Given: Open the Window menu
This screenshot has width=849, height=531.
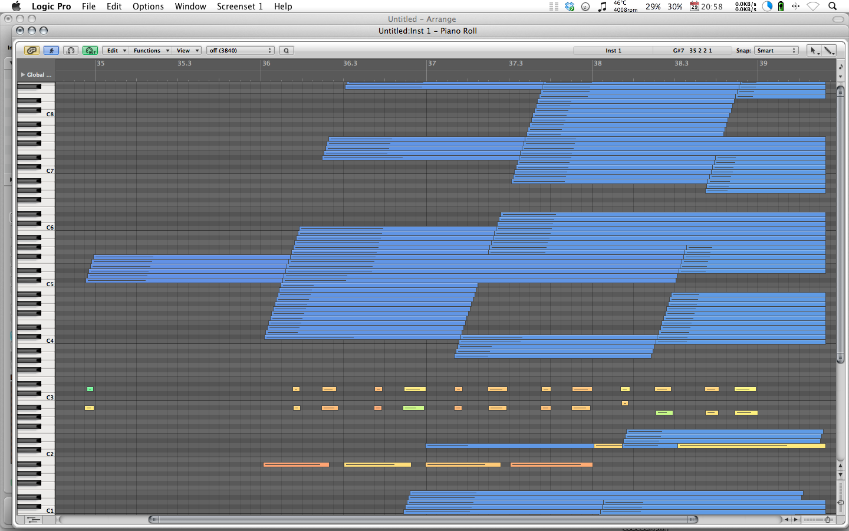Looking at the screenshot, I should point(190,6).
